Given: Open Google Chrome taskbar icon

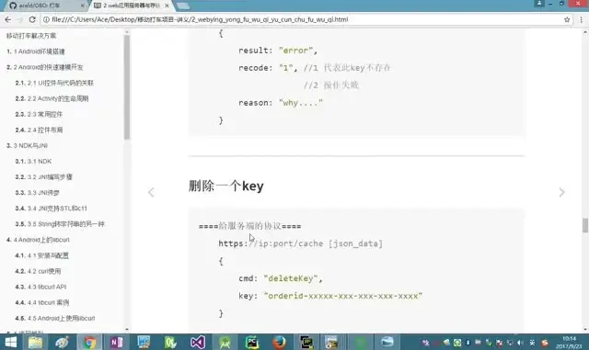Looking at the screenshot, I should [x=89, y=342].
